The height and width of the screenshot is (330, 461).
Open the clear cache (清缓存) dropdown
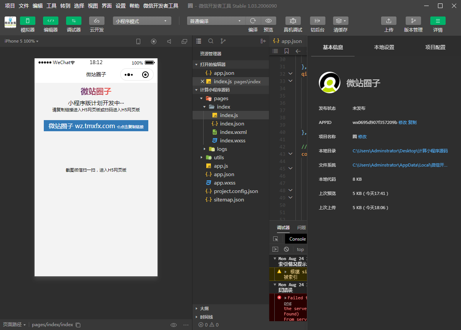point(340,21)
